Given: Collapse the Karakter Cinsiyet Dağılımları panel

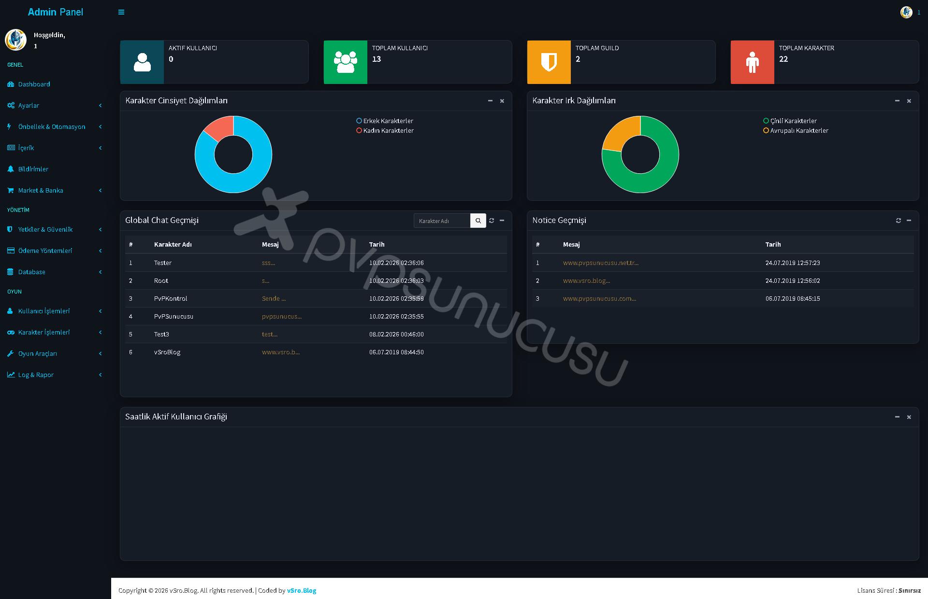Looking at the screenshot, I should [490, 101].
